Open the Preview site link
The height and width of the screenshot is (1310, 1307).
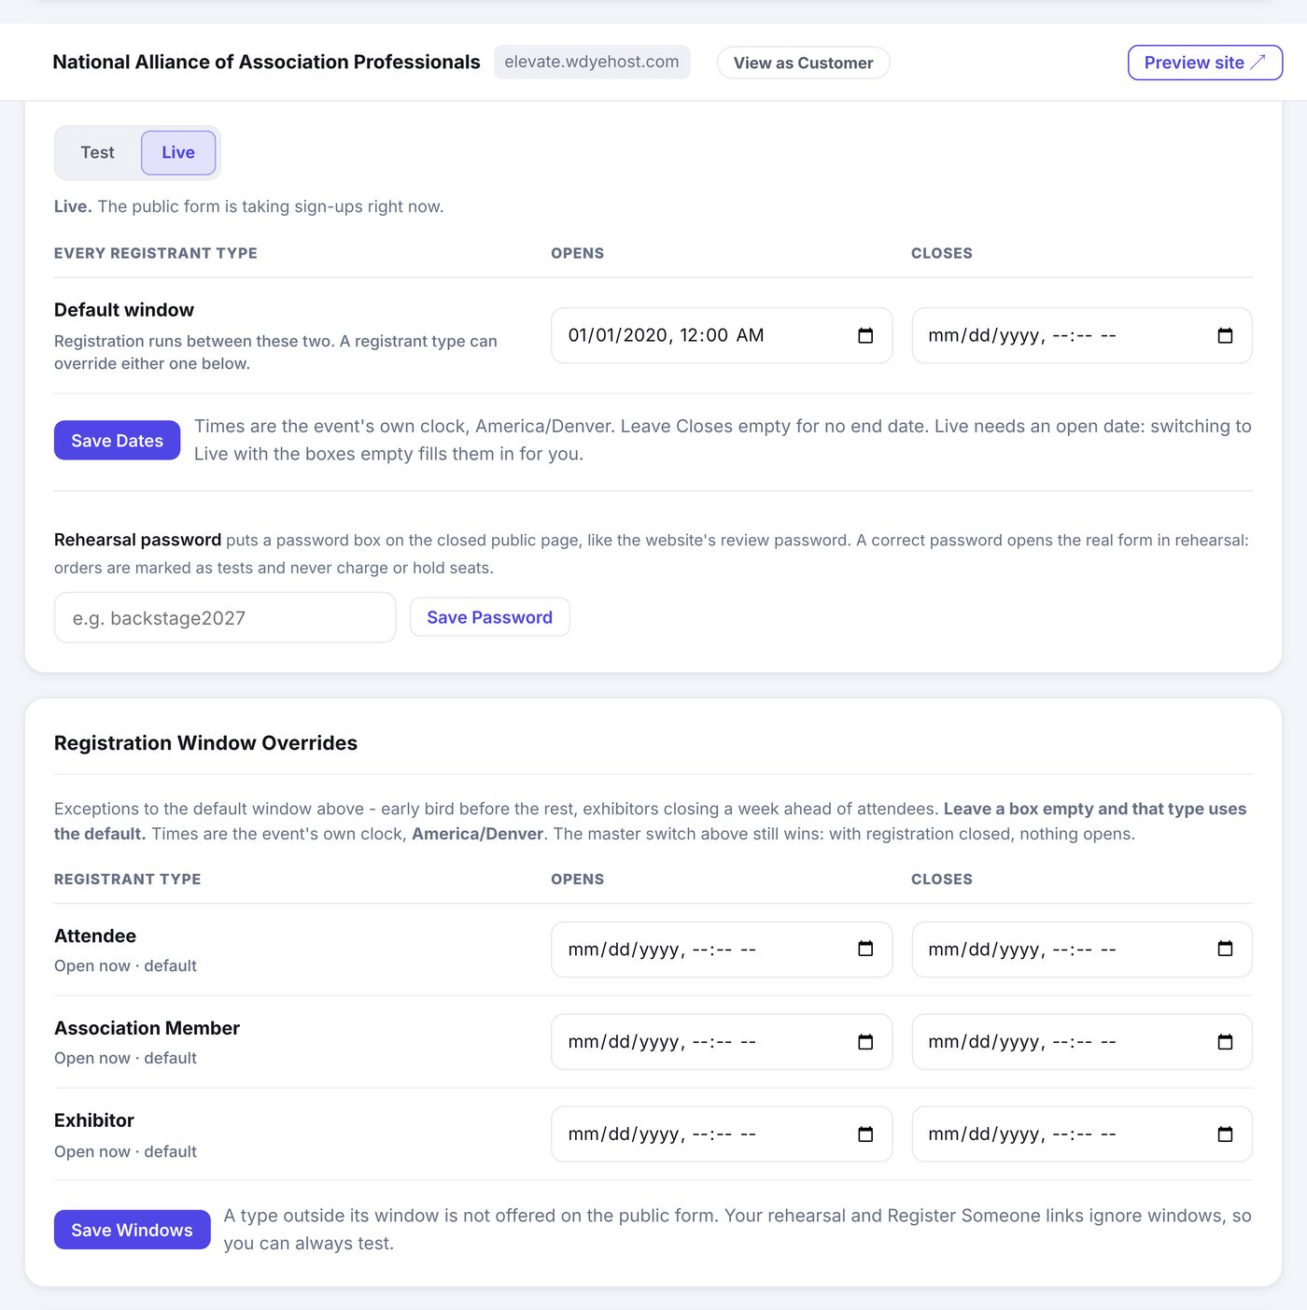[x=1204, y=63]
